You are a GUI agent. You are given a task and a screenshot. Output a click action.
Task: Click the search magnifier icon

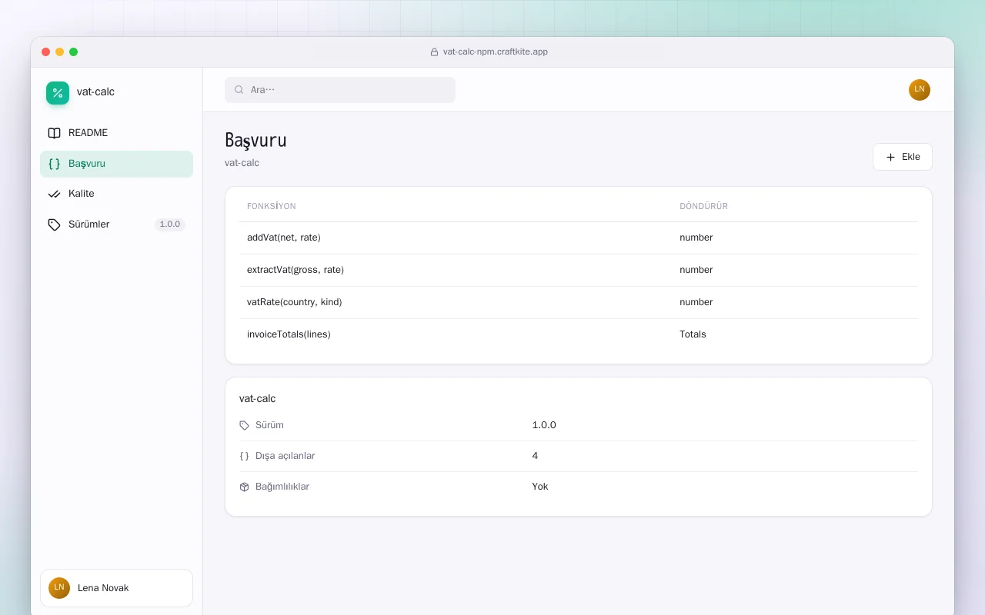[239, 90]
